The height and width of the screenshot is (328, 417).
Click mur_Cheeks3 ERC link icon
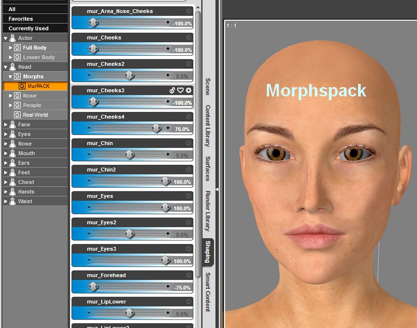click(x=173, y=90)
